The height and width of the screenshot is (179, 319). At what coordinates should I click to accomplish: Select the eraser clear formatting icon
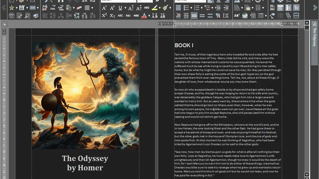79,8
